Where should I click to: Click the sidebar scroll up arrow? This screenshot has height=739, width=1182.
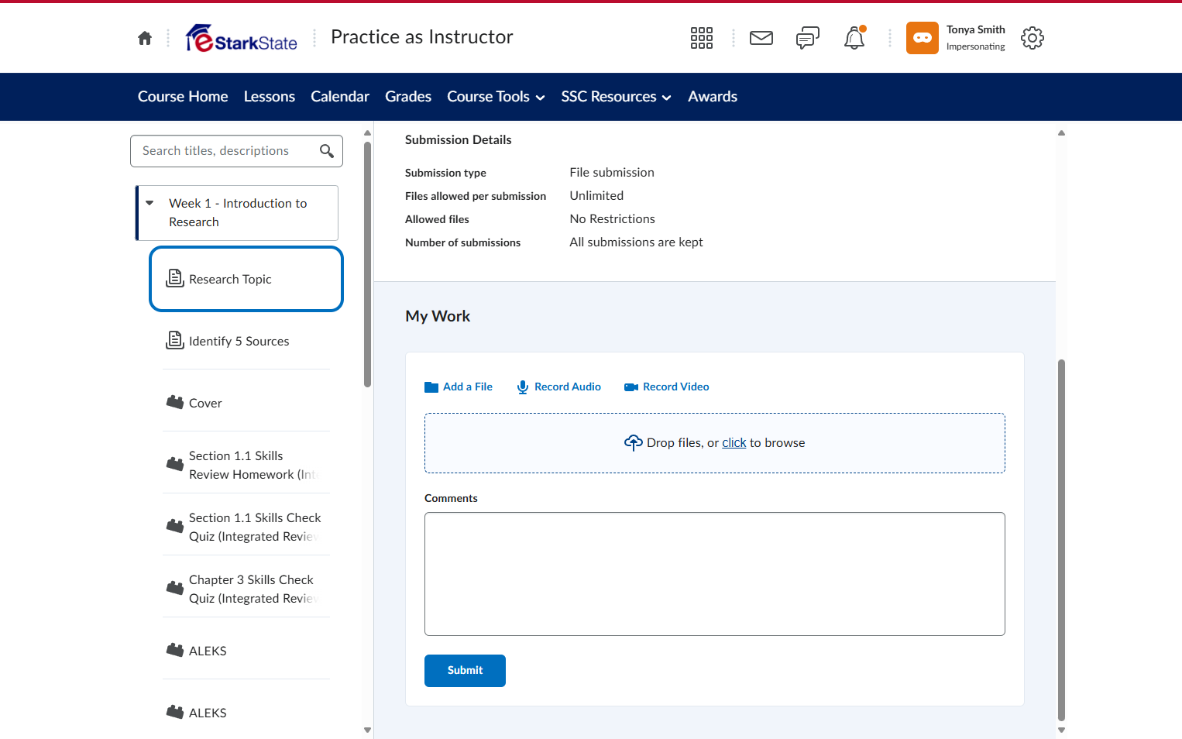click(x=367, y=133)
